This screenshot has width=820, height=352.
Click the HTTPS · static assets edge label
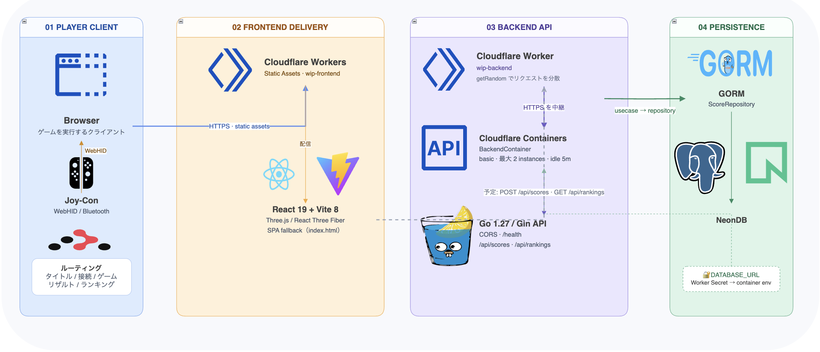pos(239,126)
